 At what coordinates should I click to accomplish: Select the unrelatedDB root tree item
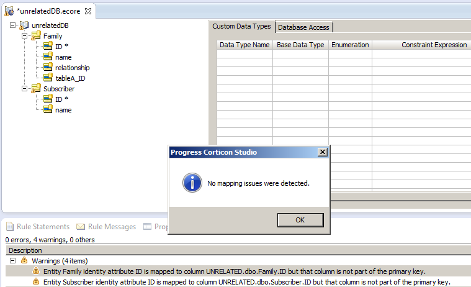50,25
